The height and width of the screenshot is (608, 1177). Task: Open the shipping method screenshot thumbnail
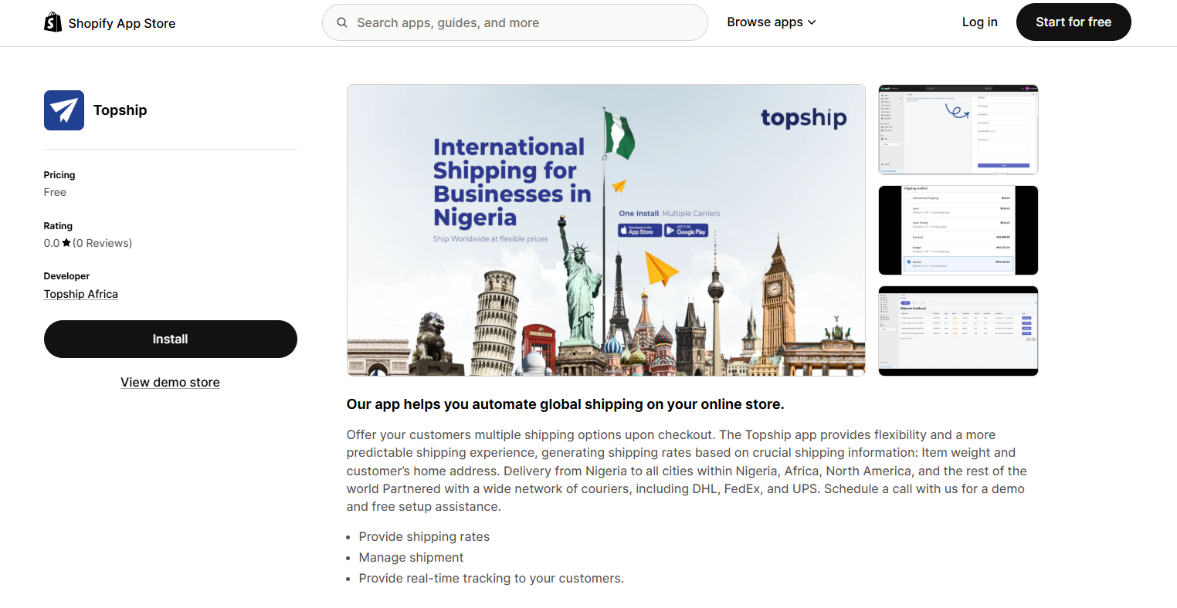(958, 230)
